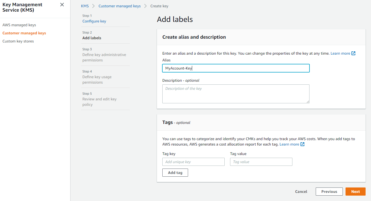Image resolution: width=371 pixels, height=201 pixels.
Task: Click the Previous button
Action: click(x=329, y=192)
